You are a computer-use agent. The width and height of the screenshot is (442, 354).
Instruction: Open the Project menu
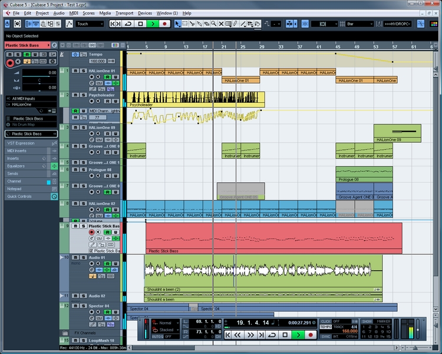click(x=42, y=13)
